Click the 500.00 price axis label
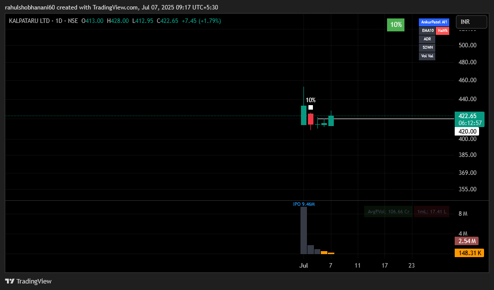 point(468,45)
